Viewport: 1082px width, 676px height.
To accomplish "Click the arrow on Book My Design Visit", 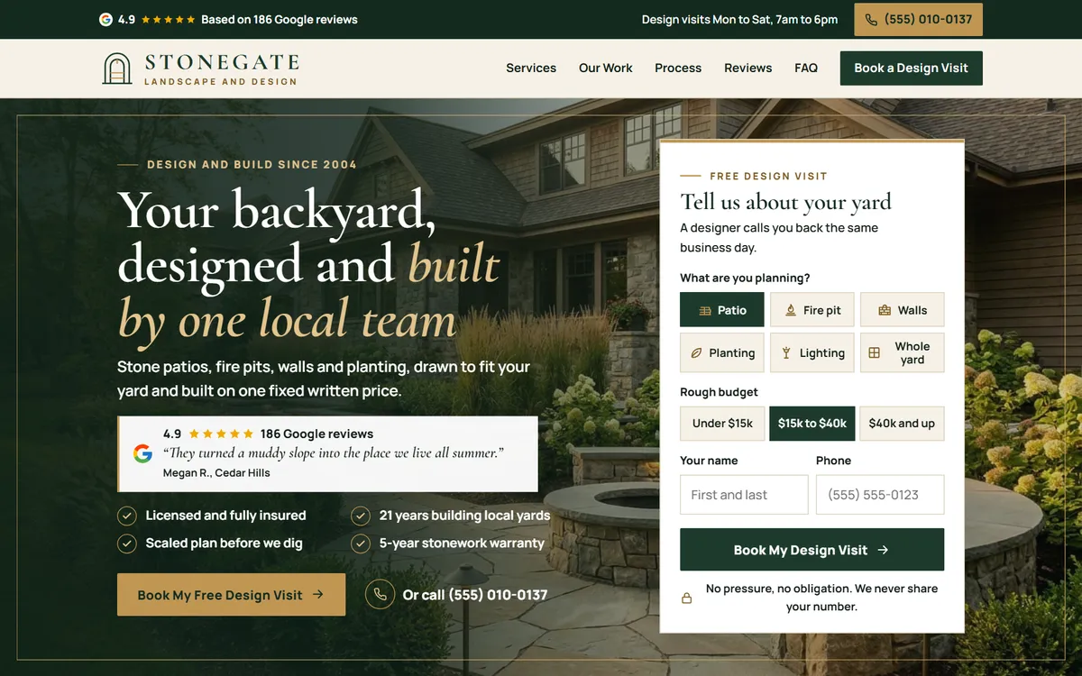I will coord(883,550).
